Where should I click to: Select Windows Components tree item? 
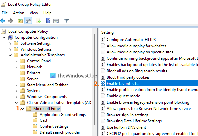[47, 97]
